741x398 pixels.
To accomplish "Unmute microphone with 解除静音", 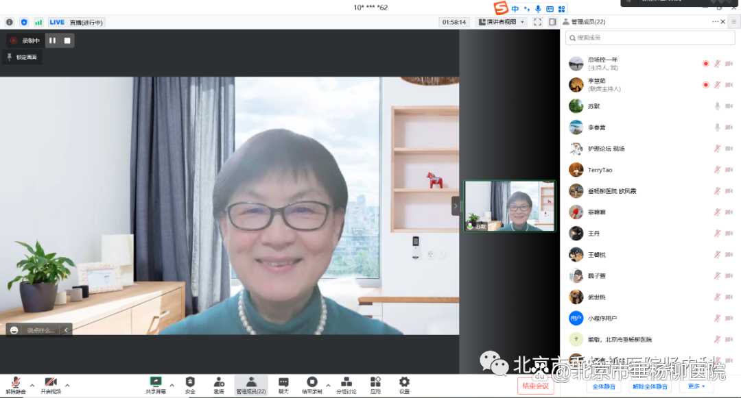I will (16, 384).
